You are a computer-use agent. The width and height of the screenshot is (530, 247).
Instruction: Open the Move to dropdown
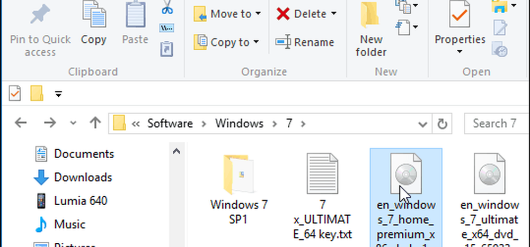point(228,14)
